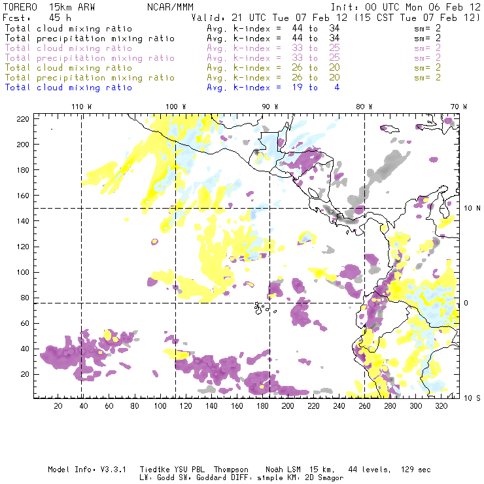Click the purple "Total precipitation mixing ratio" legend entry

pos(90,58)
